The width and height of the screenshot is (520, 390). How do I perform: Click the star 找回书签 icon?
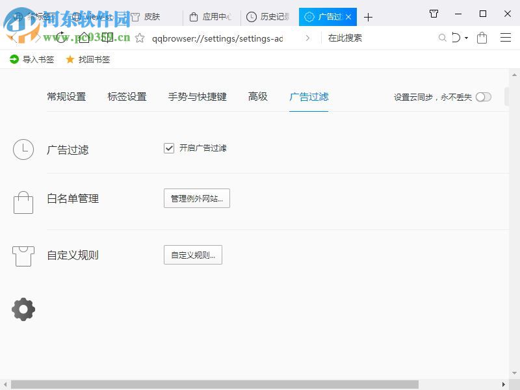(x=70, y=59)
